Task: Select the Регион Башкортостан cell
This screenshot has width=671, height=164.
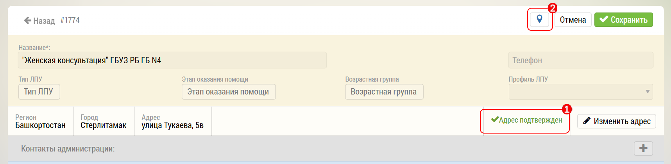Action: tap(40, 121)
